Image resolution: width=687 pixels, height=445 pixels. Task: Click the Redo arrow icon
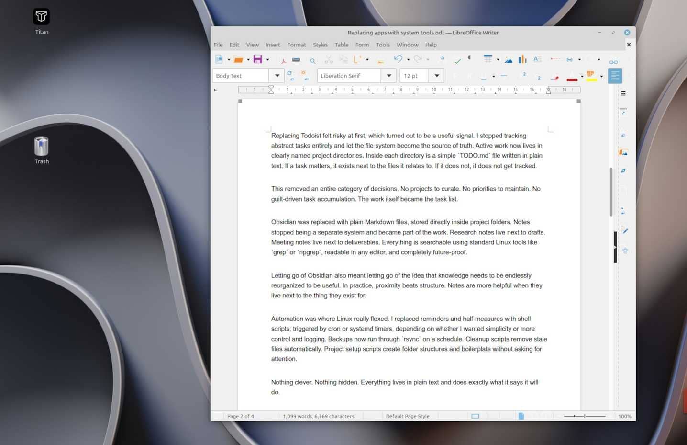click(x=418, y=59)
